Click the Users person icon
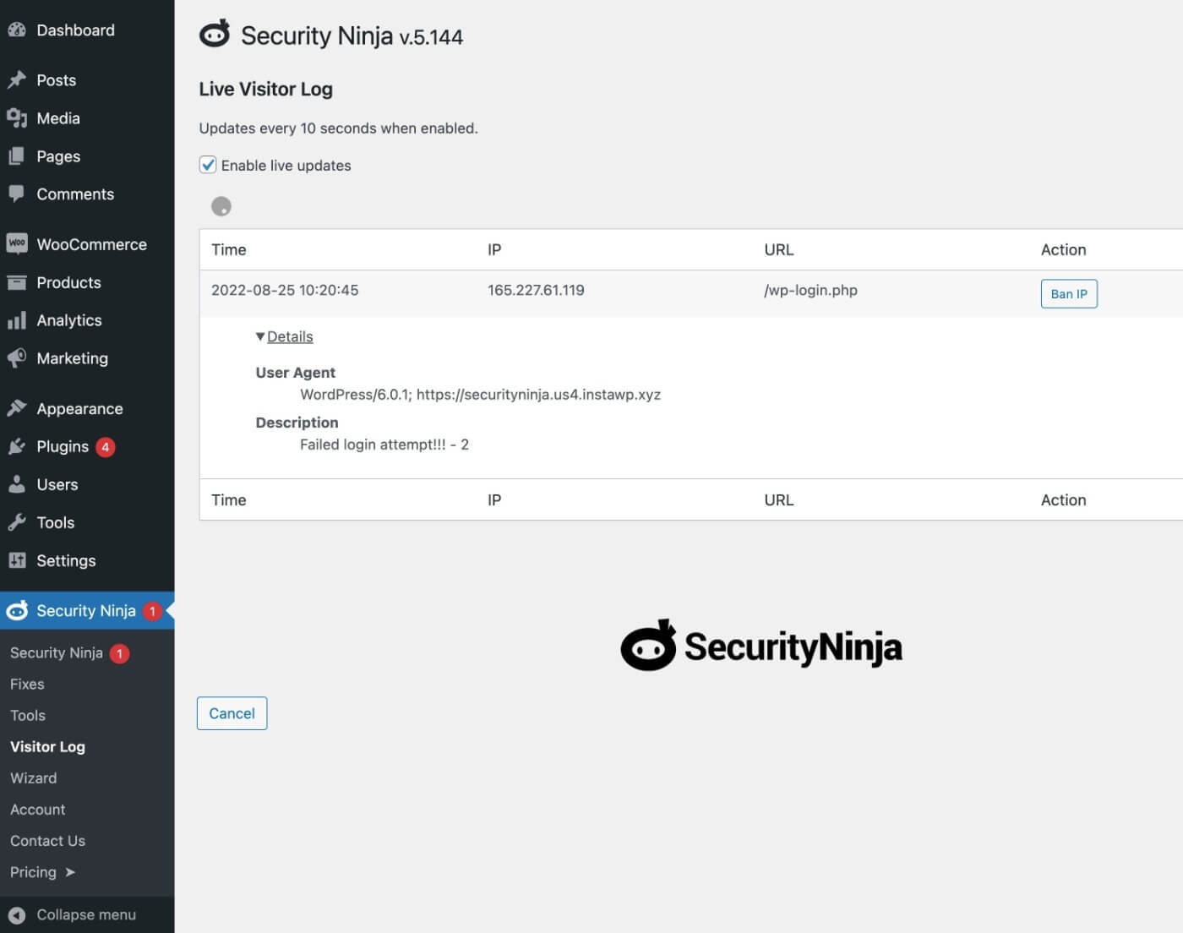This screenshot has width=1183, height=933. click(17, 484)
